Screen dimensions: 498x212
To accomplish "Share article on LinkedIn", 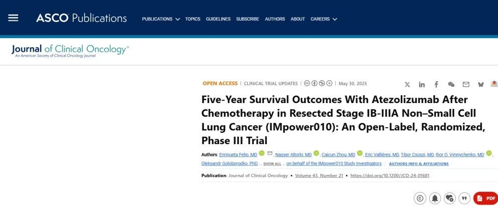I will click(422, 84).
